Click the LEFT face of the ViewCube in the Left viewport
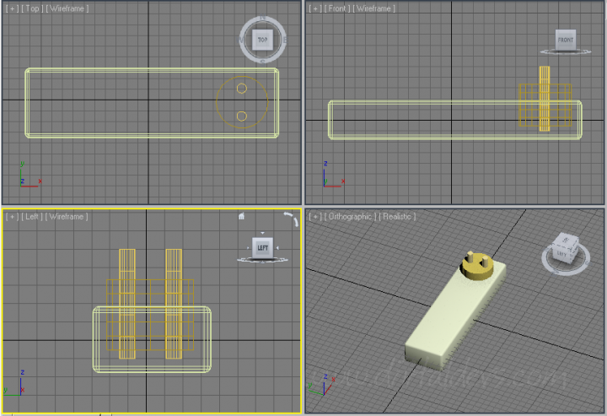Viewport: 607px width, 416px height. tap(262, 248)
